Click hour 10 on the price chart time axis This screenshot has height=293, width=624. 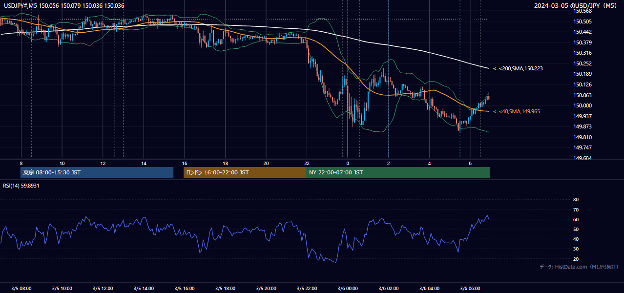[x=62, y=163]
